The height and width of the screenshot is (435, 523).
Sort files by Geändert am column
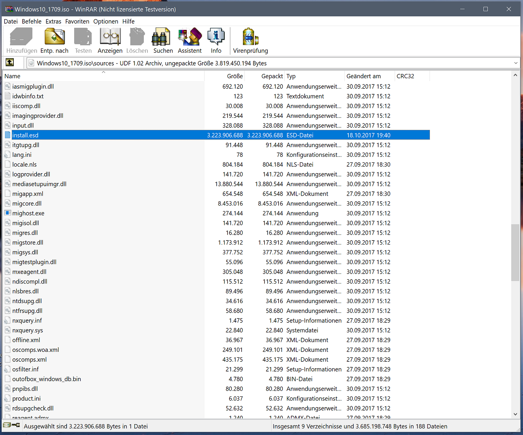[370, 76]
